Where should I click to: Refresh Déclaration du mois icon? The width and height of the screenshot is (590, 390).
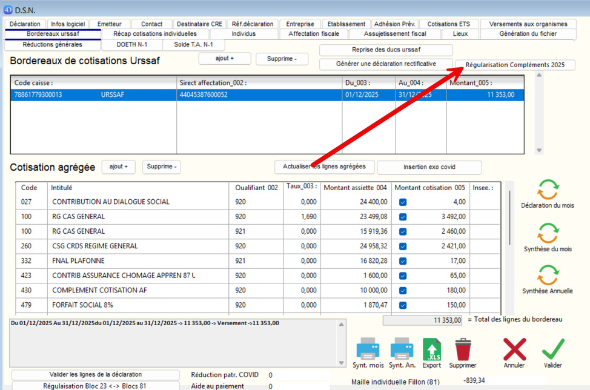[548, 190]
